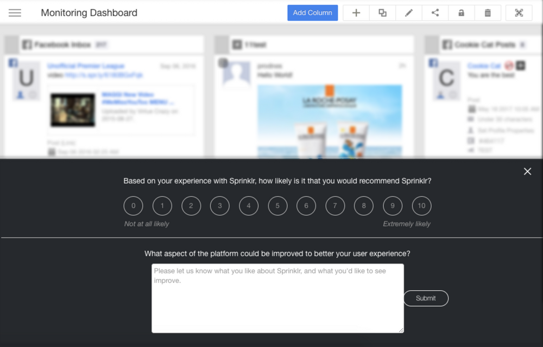Select rating 8 in the survey
Screen dimensions: 543x347
(x=364, y=205)
